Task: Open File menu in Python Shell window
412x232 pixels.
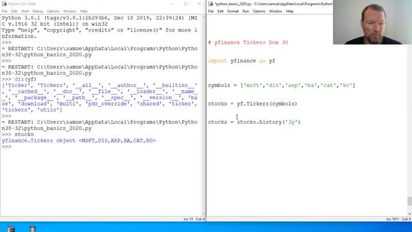Action: pos(5,12)
